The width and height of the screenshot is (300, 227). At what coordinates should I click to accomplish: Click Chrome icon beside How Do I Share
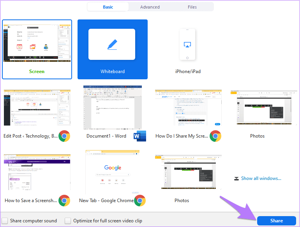215,136
